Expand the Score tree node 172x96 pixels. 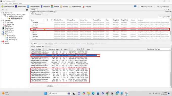click(1, 41)
